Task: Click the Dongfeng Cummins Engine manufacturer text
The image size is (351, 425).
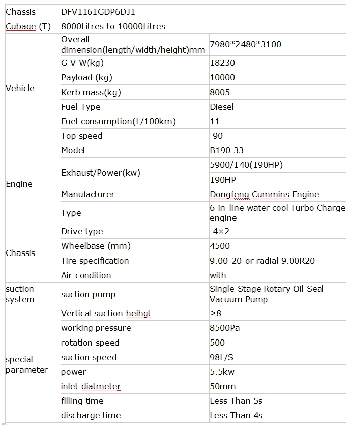Action: tap(265, 194)
